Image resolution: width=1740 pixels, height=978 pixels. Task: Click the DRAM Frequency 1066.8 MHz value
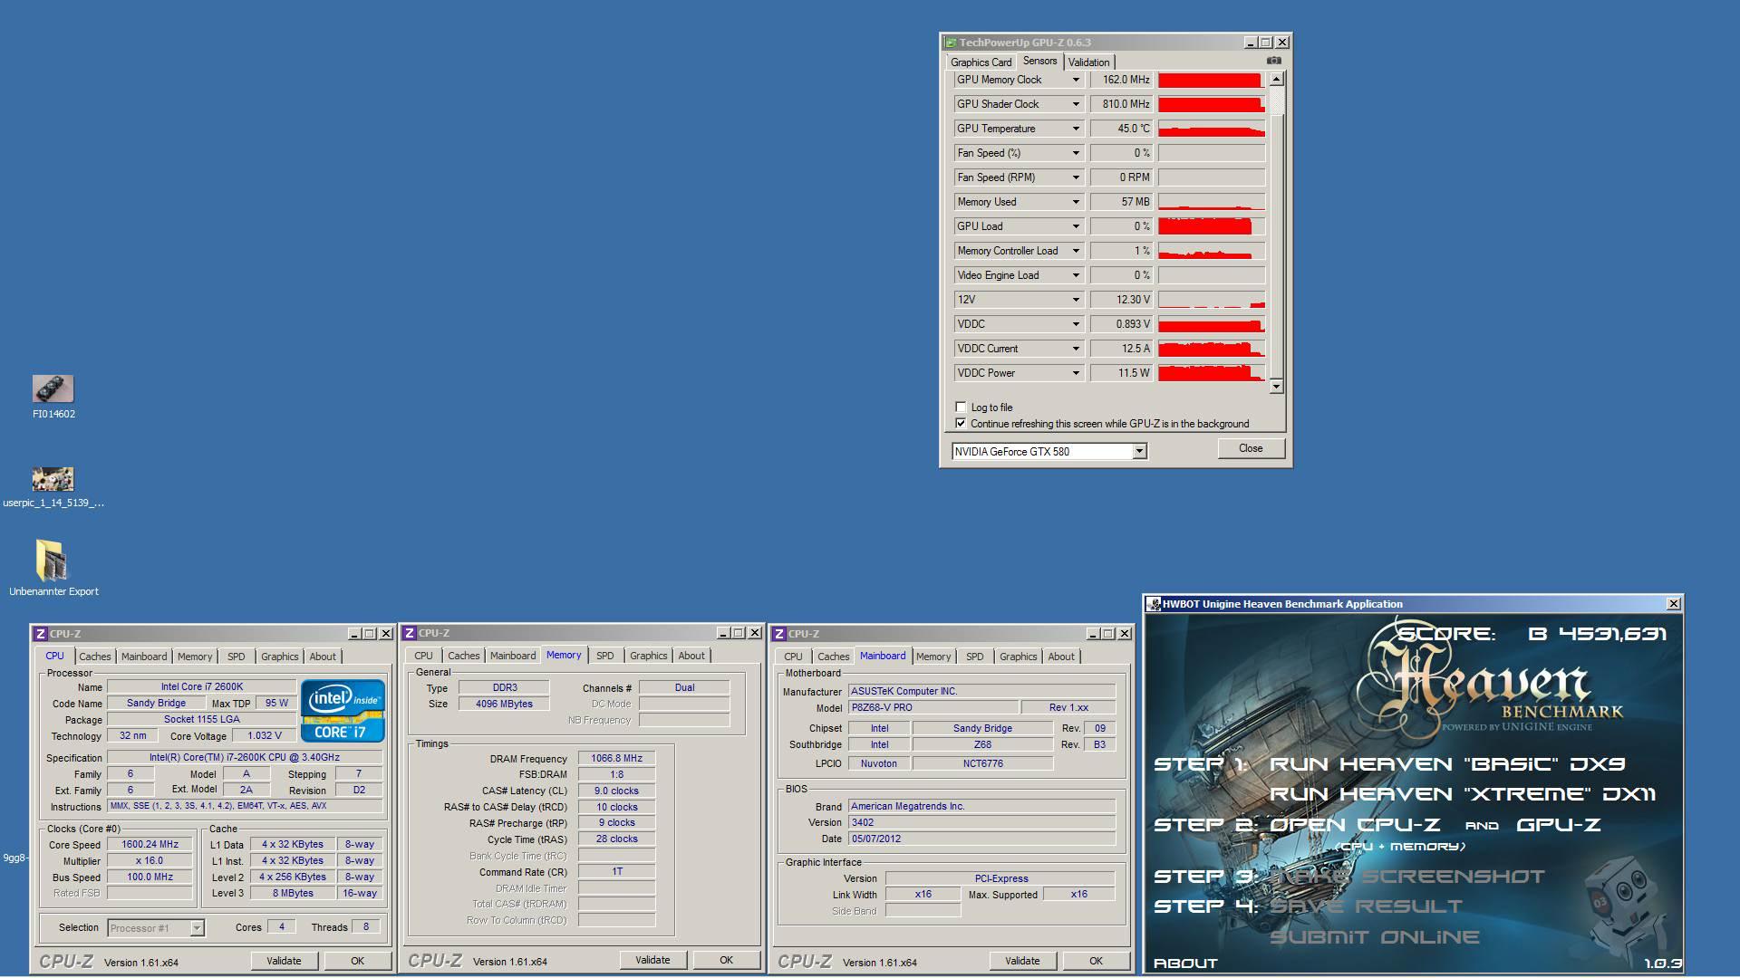coord(616,759)
